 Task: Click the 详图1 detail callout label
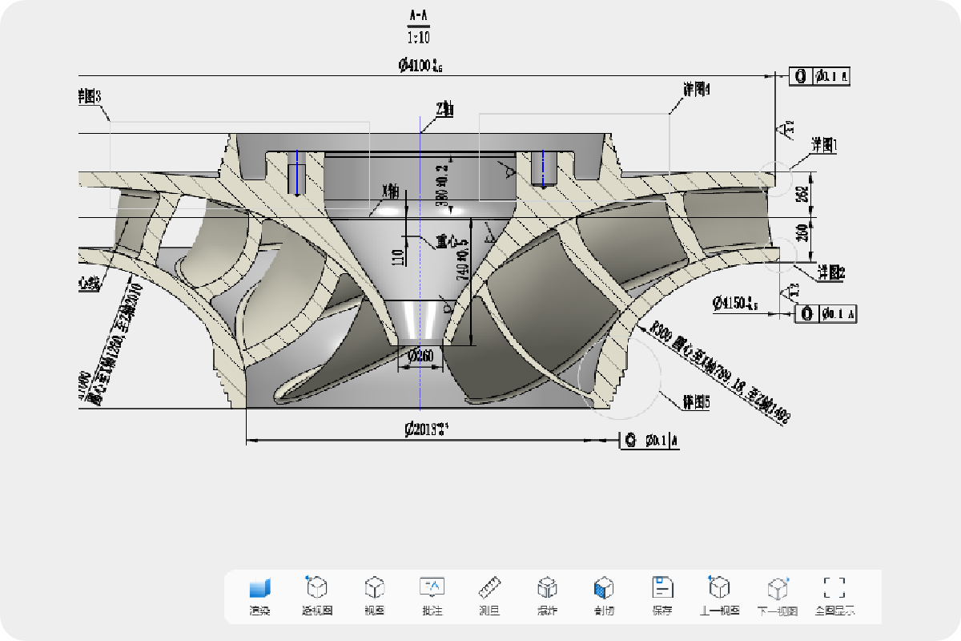pyautogui.click(x=823, y=145)
